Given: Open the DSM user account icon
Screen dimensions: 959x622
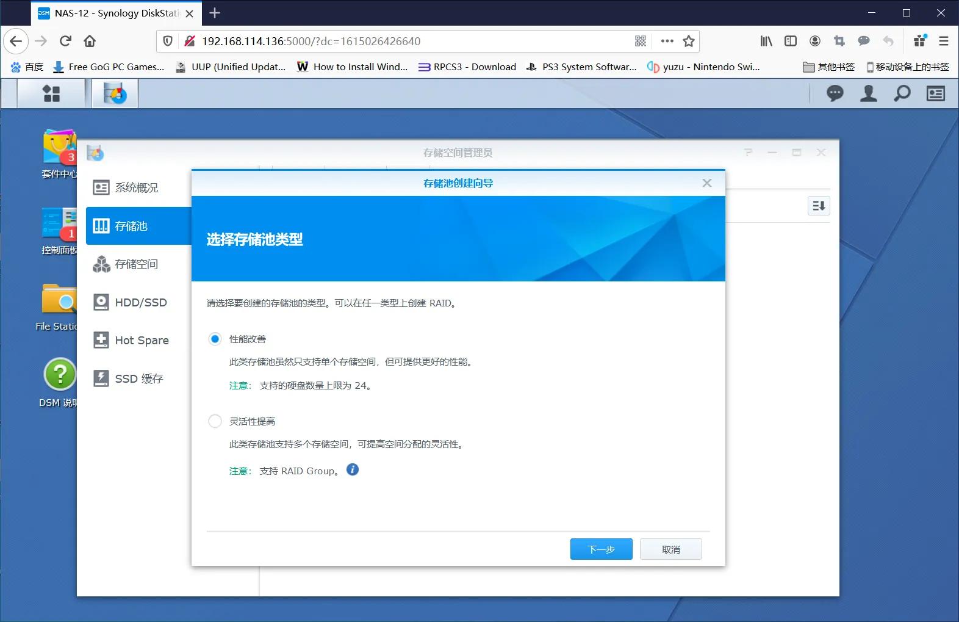Looking at the screenshot, I should (x=868, y=93).
